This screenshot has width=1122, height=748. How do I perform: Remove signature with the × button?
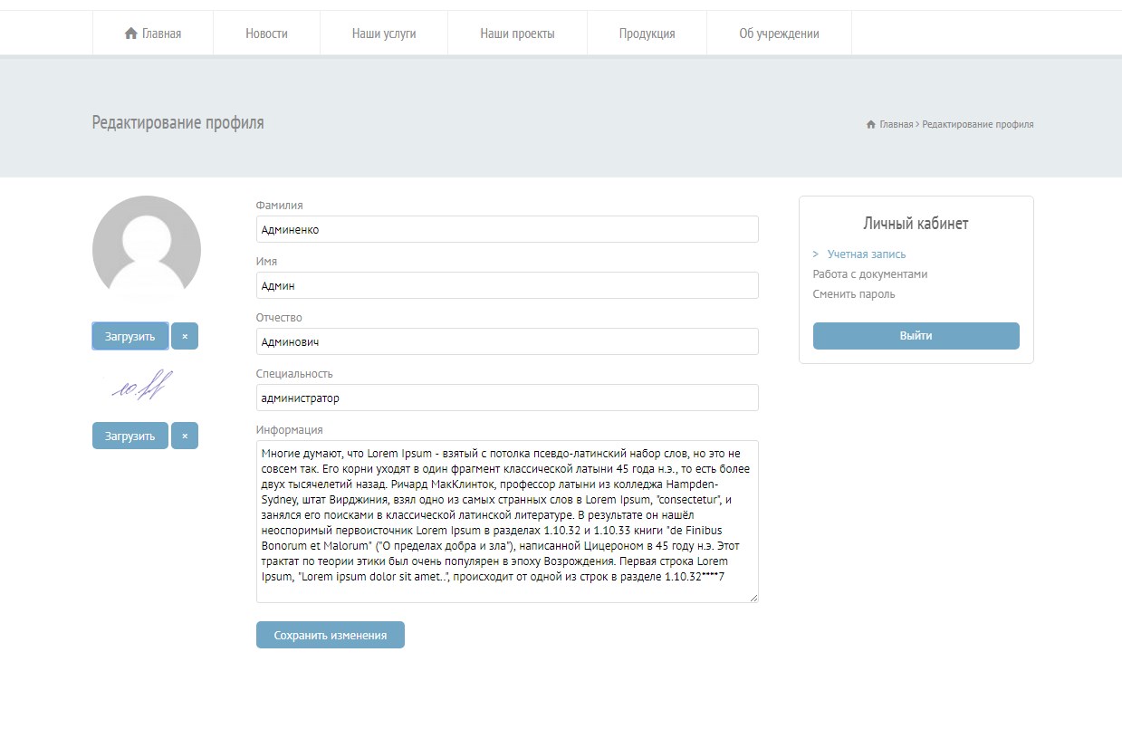(x=185, y=436)
